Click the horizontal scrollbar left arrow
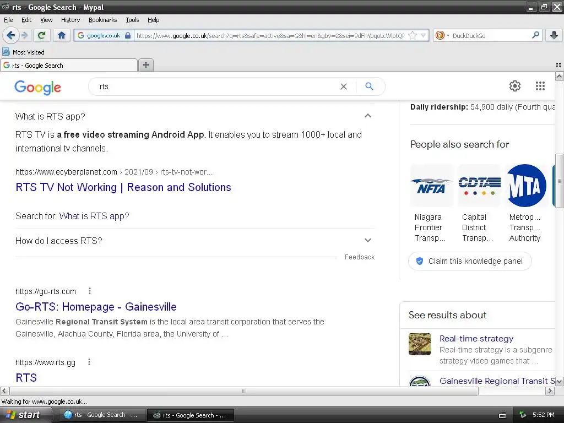Viewport: 564px width, 423px height. click(4, 391)
